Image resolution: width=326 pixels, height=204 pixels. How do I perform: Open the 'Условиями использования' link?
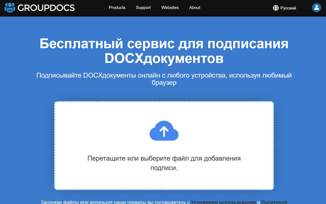[x=223, y=202]
